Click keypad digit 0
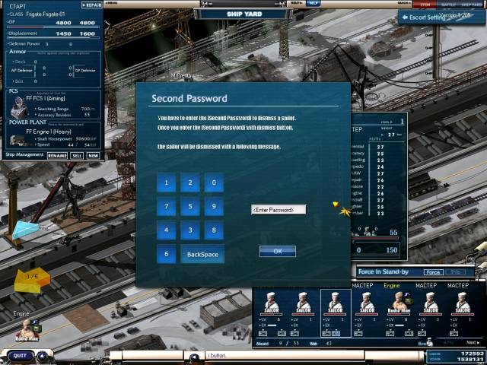The width and height of the screenshot is (487, 365). click(214, 182)
